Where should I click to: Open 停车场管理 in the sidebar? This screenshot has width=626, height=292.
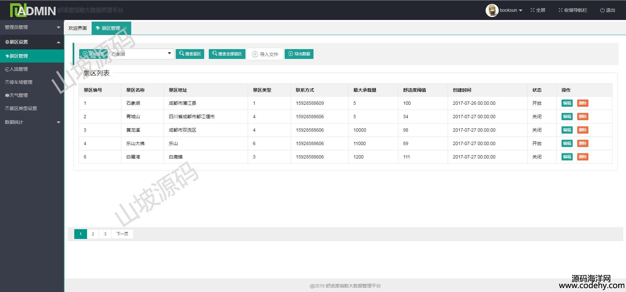click(21, 82)
